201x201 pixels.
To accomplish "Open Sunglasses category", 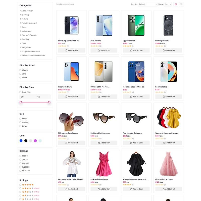I will (26, 47).
